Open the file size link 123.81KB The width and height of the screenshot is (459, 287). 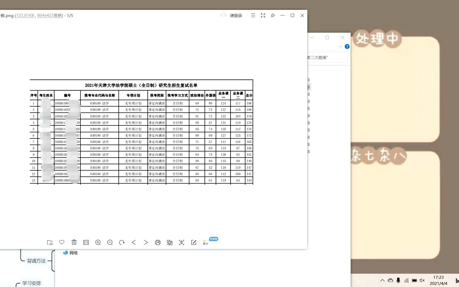tap(25, 15)
